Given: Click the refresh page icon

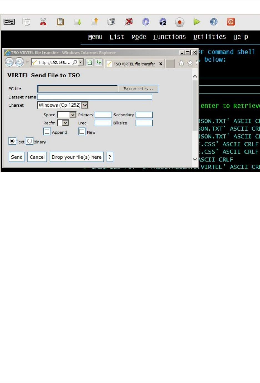Looking at the screenshot, I should 99,62.
